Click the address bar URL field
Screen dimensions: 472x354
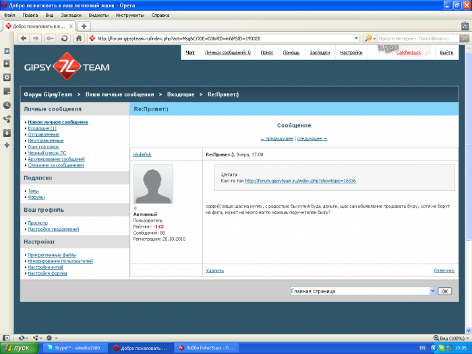(225, 38)
